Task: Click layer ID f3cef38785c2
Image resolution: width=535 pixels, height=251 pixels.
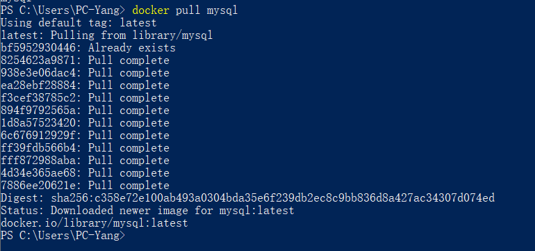Action: [38, 98]
